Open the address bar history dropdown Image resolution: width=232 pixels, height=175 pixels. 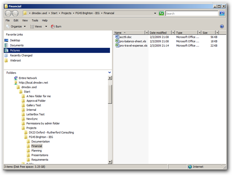click(155, 13)
